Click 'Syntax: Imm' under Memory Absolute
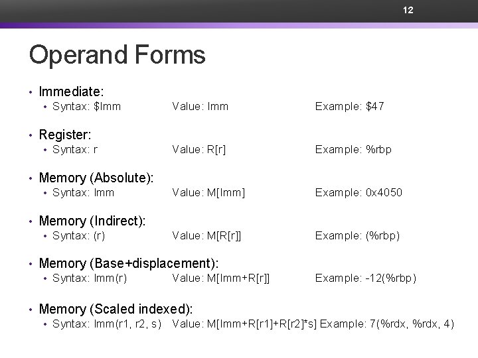This screenshot has width=478, height=358. tap(83, 192)
